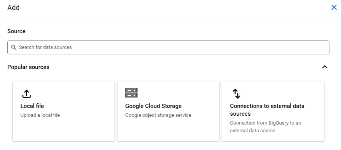Click the Google Cloud Storage server icon
This screenshot has height=150, width=341.
[x=131, y=93]
